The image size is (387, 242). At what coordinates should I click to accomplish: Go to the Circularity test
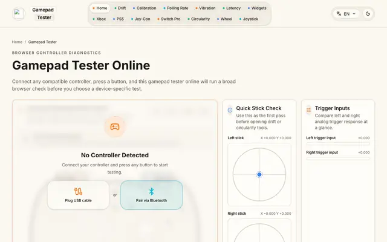tap(199, 19)
